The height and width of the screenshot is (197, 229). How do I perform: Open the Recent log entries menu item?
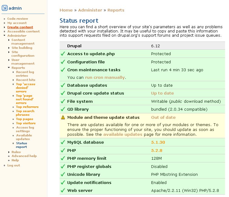coord(25,74)
